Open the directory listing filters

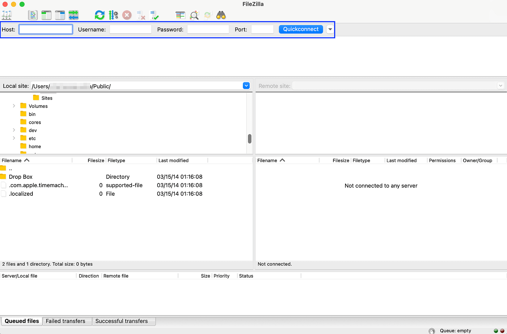(194, 15)
